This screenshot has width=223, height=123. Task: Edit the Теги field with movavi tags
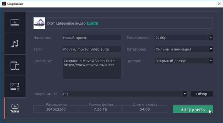coord(92,49)
